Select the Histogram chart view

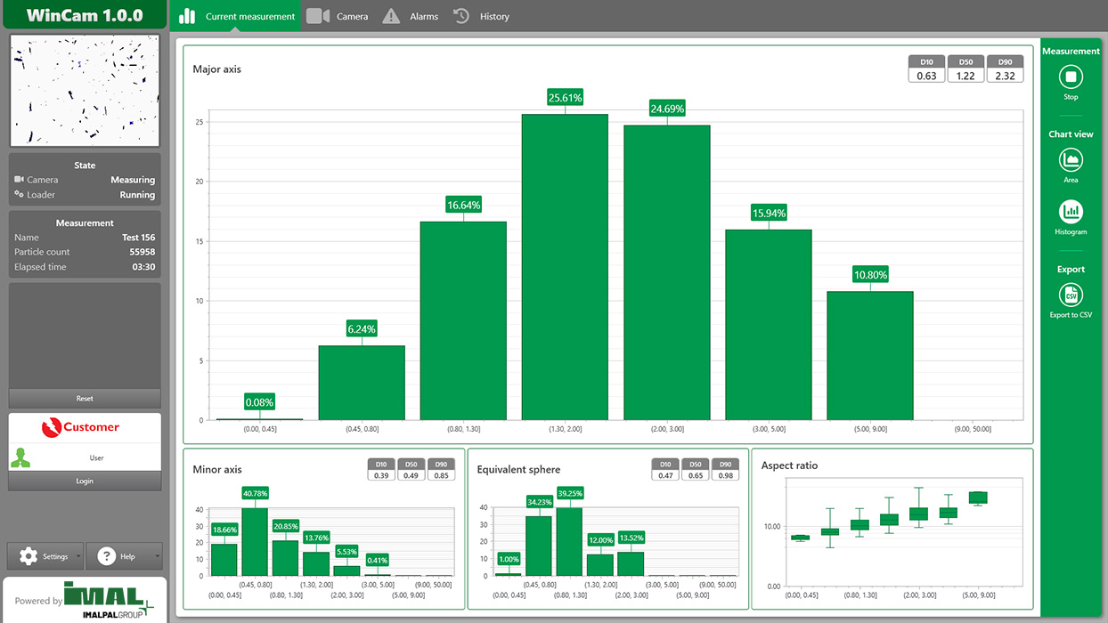(1071, 212)
